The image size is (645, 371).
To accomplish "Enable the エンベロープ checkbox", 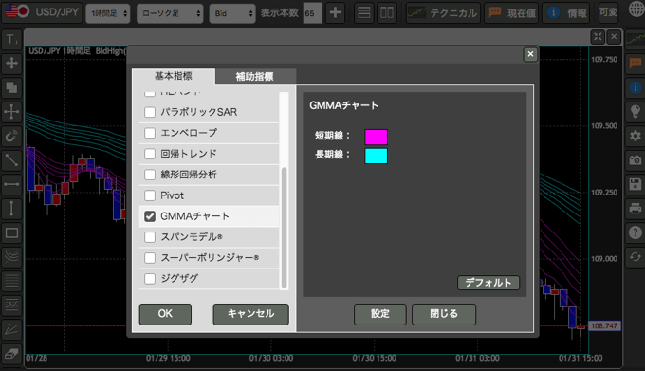I will 150,133.
